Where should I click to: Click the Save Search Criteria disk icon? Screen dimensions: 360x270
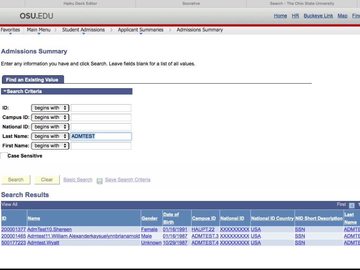coord(99,181)
